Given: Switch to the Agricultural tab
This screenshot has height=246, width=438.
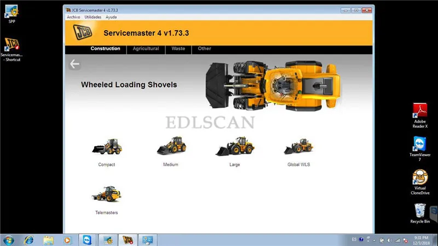Looking at the screenshot, I should click(146, 49).
